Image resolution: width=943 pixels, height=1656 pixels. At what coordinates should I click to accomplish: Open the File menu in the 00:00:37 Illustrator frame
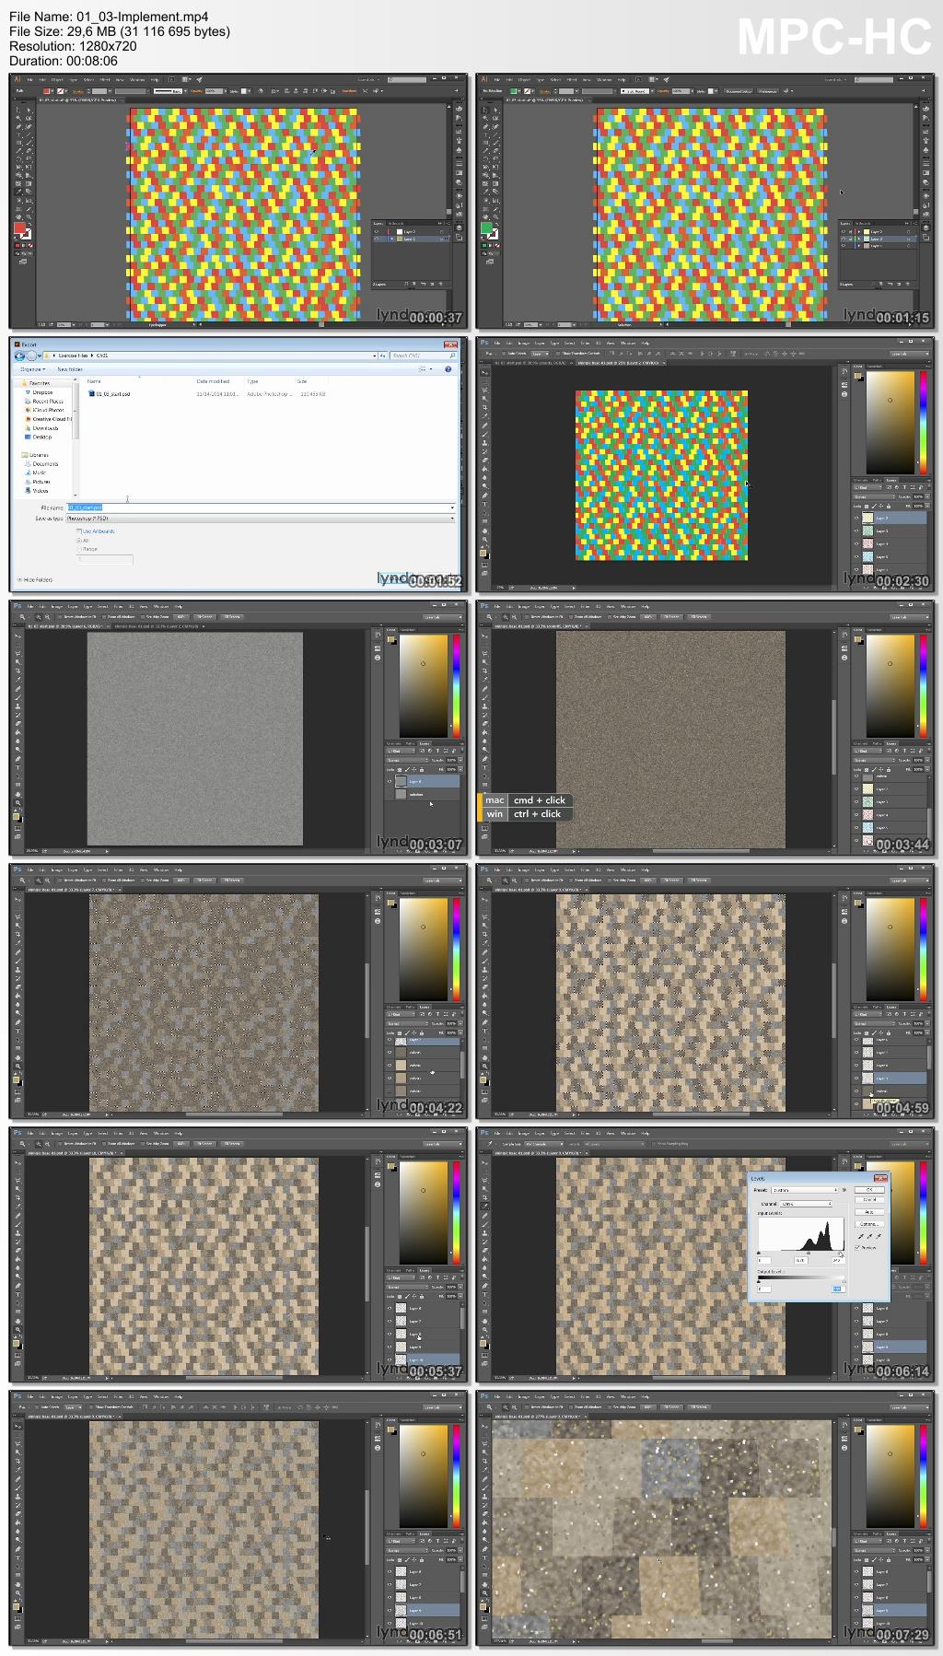tap(29, 80)
